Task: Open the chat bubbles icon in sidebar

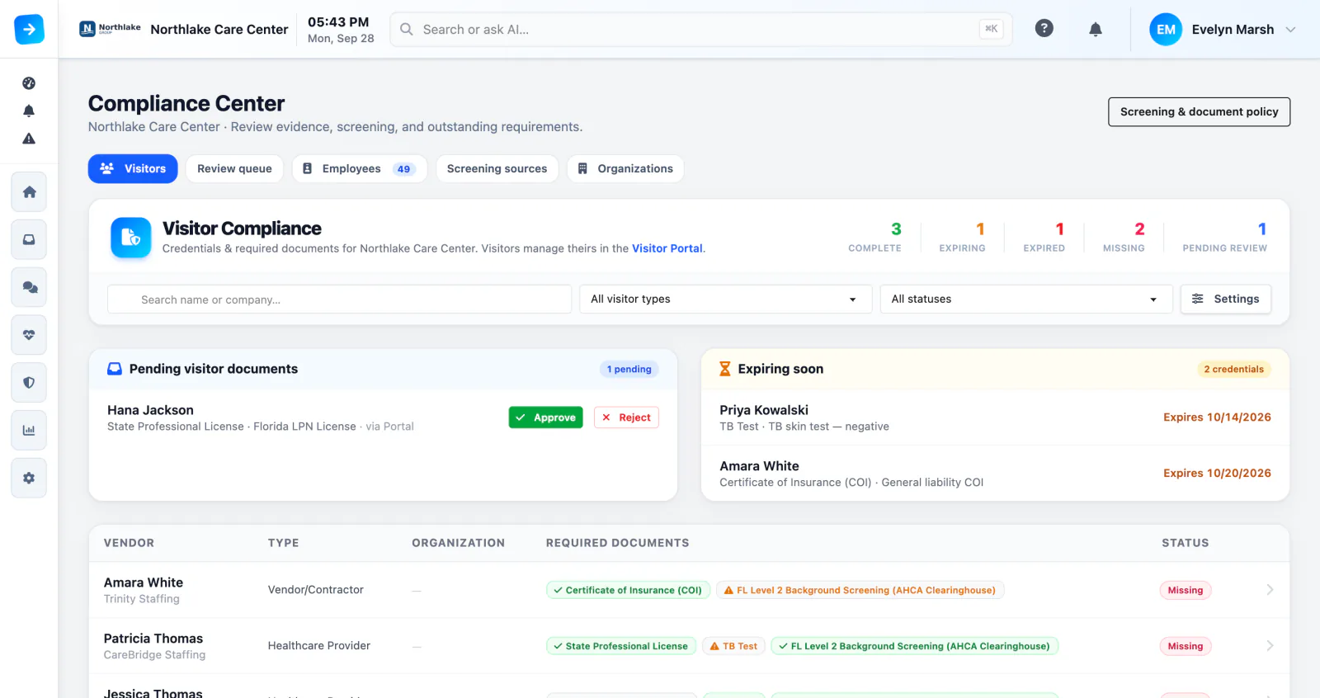Action: point(29,287)
